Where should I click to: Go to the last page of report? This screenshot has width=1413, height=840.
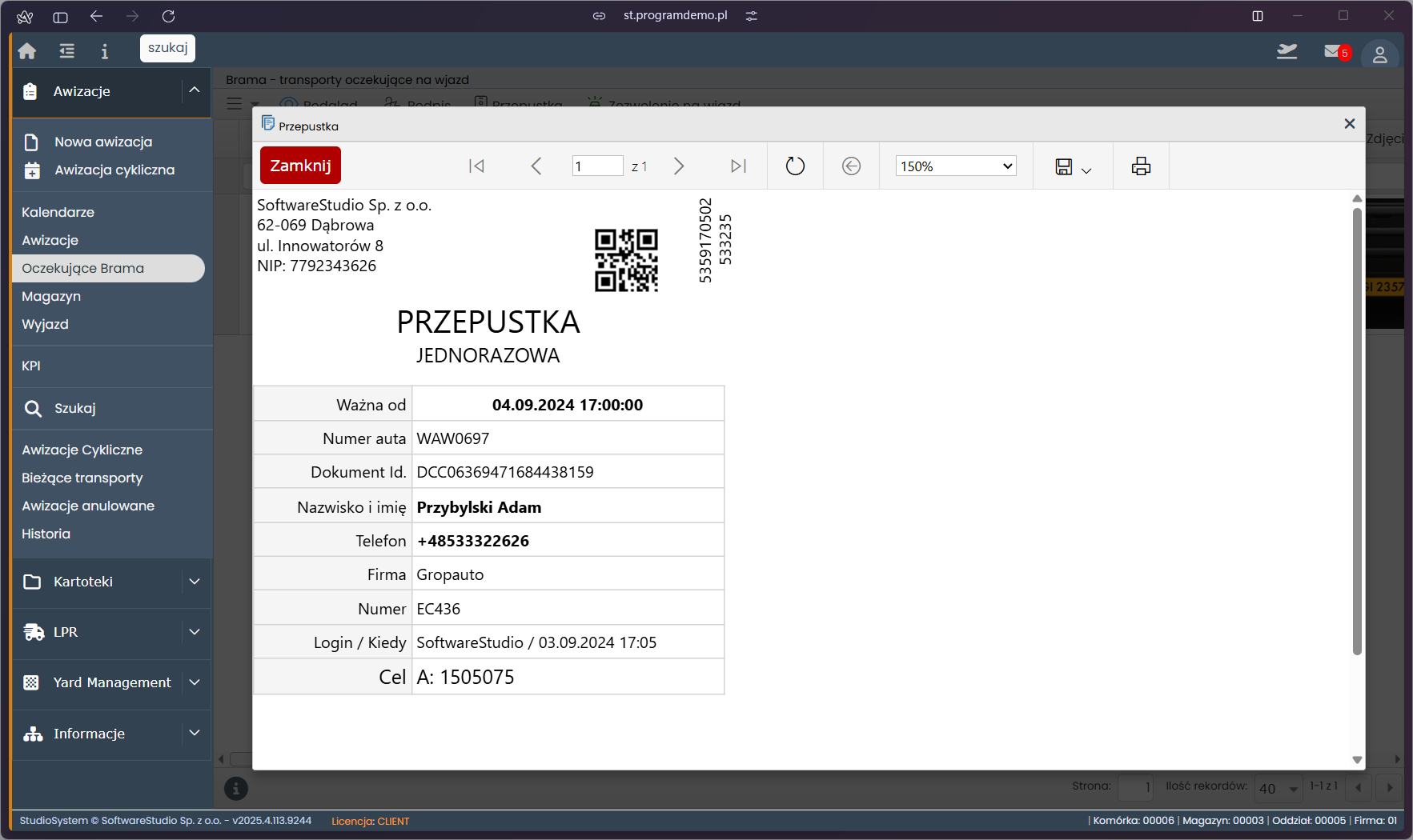tap(738, 166)
